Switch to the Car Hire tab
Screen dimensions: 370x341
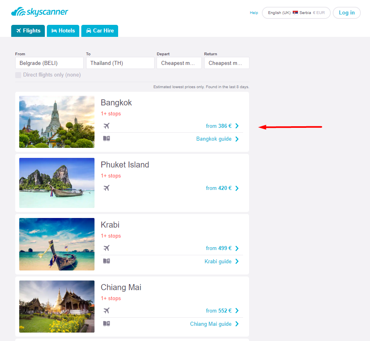[100, 31]
